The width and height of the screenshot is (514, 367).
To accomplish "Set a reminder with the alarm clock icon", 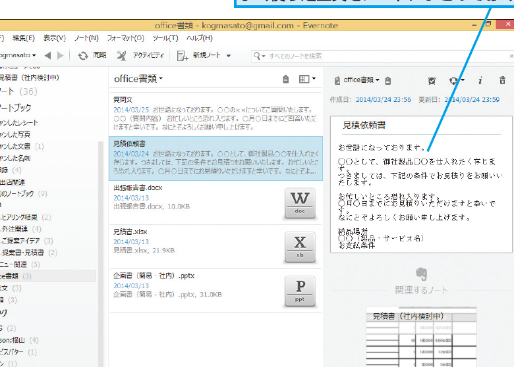I will click(x=432, y=80).
